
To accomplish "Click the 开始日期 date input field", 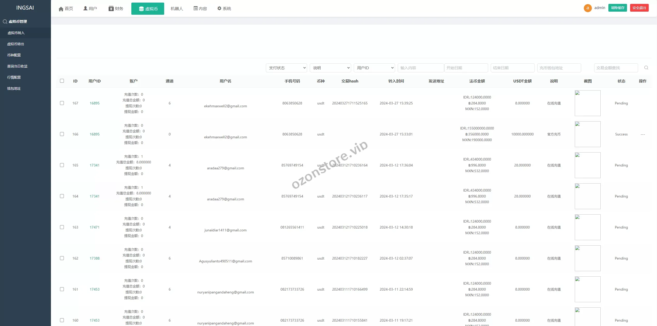I will point(466,68).
